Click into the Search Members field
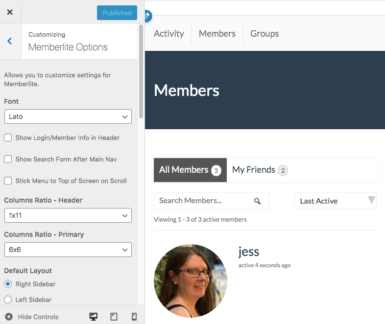The height and width of the screenshot is (324, 385). [x=203, y=201]
